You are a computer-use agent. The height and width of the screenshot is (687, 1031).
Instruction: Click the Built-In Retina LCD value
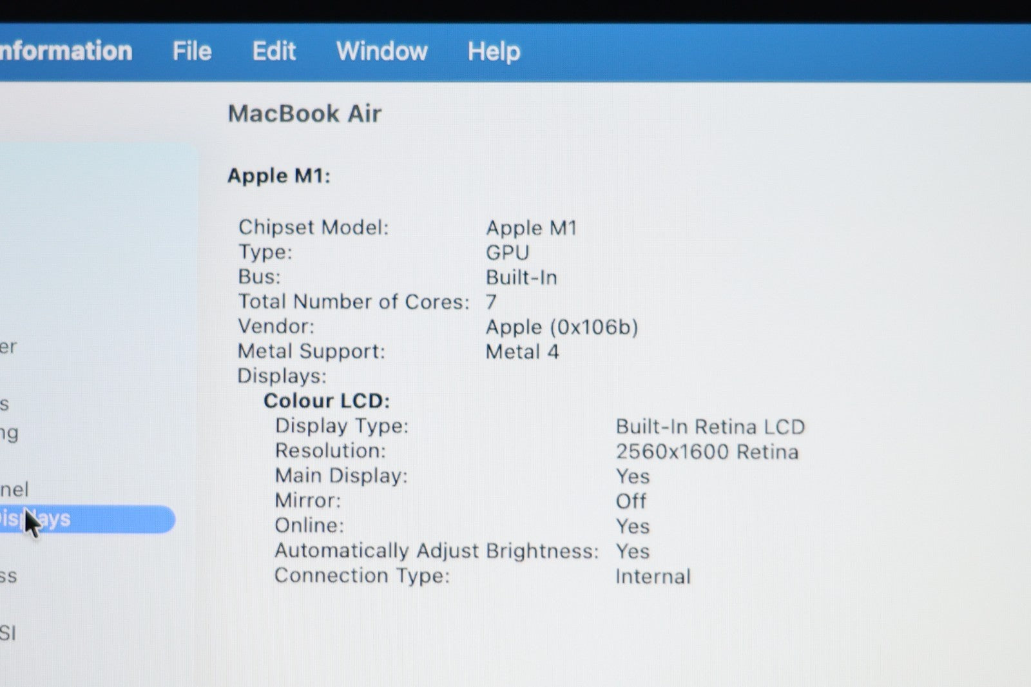[709, 427]
